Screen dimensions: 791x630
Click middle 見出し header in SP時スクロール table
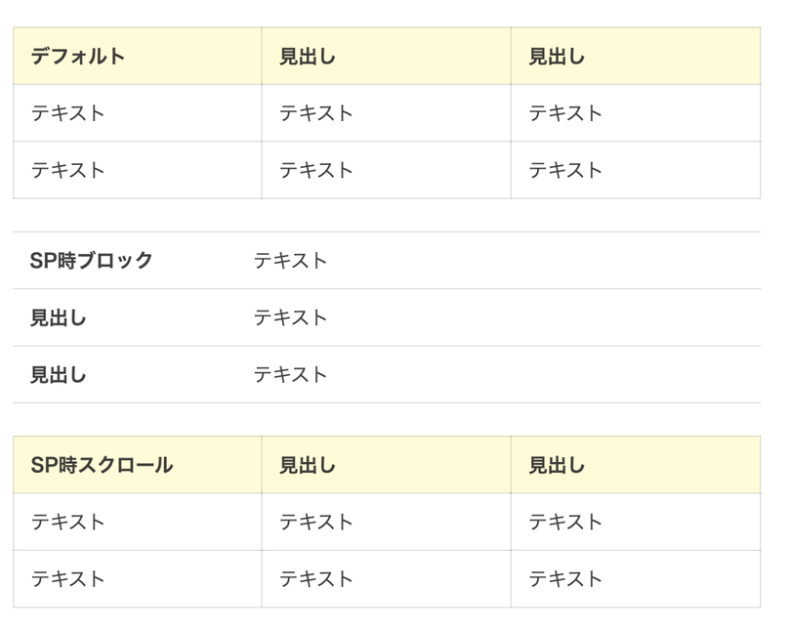[x=307, y=465]
